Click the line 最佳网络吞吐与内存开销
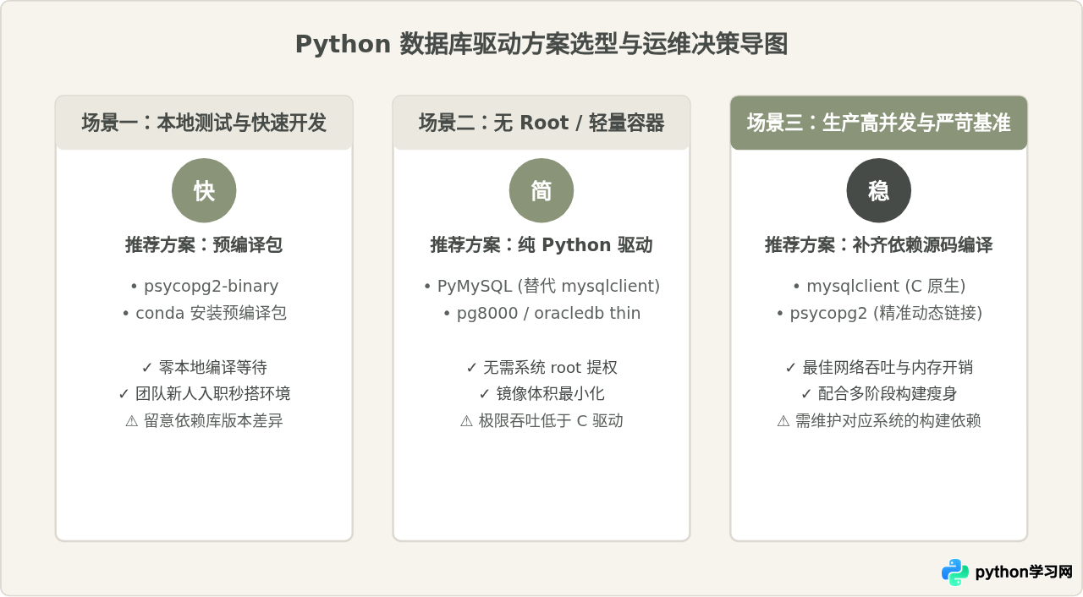The width and height of the screenshot is (1083, 597). click(879, 368)
